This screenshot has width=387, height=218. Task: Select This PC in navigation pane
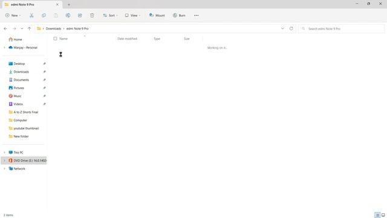coord(16,153)
